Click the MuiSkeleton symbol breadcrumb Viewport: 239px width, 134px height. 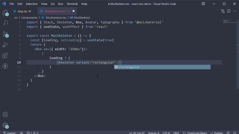[82, 17]
